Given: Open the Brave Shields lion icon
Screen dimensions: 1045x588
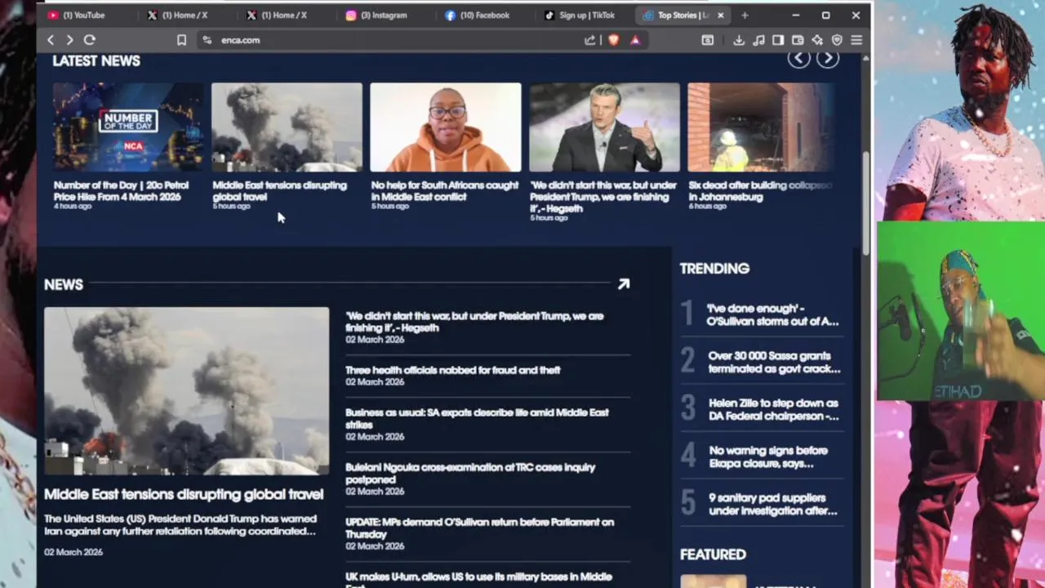Looking at the screenshot, I should [613, 40].
